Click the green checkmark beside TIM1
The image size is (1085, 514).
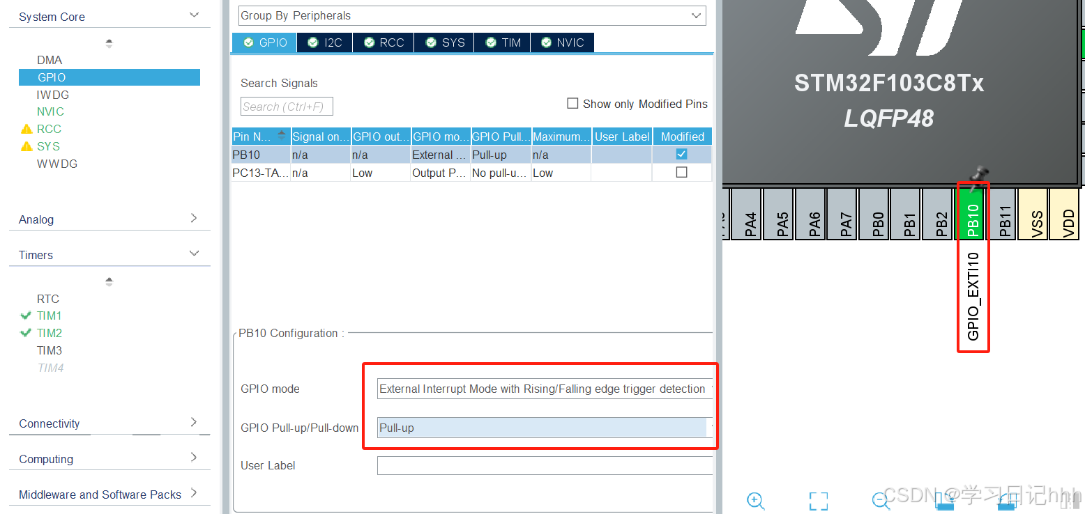coord(26,316)
